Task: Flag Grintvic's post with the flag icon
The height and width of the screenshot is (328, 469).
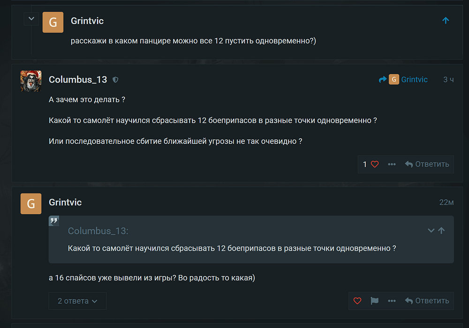Action: (374, 301)
